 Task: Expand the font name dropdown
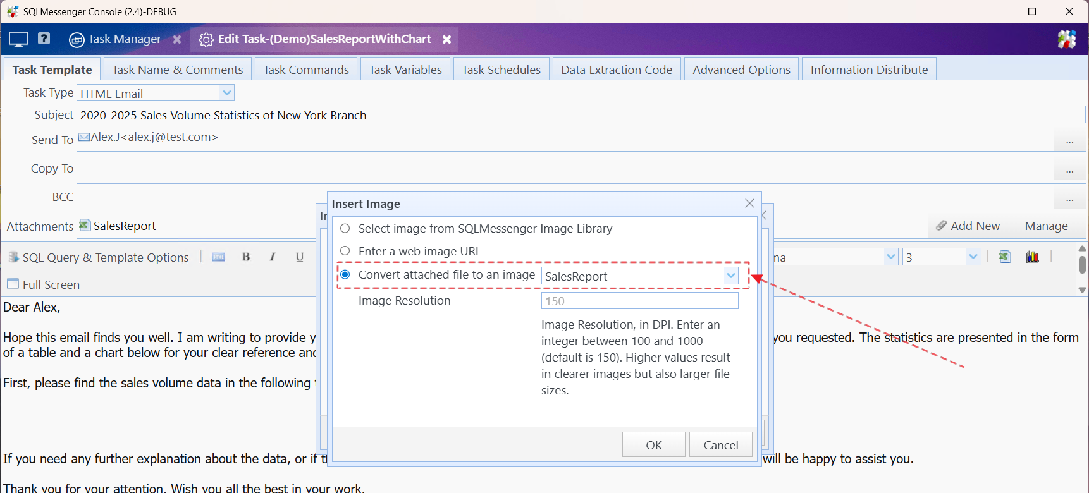[x=890, y=257]
